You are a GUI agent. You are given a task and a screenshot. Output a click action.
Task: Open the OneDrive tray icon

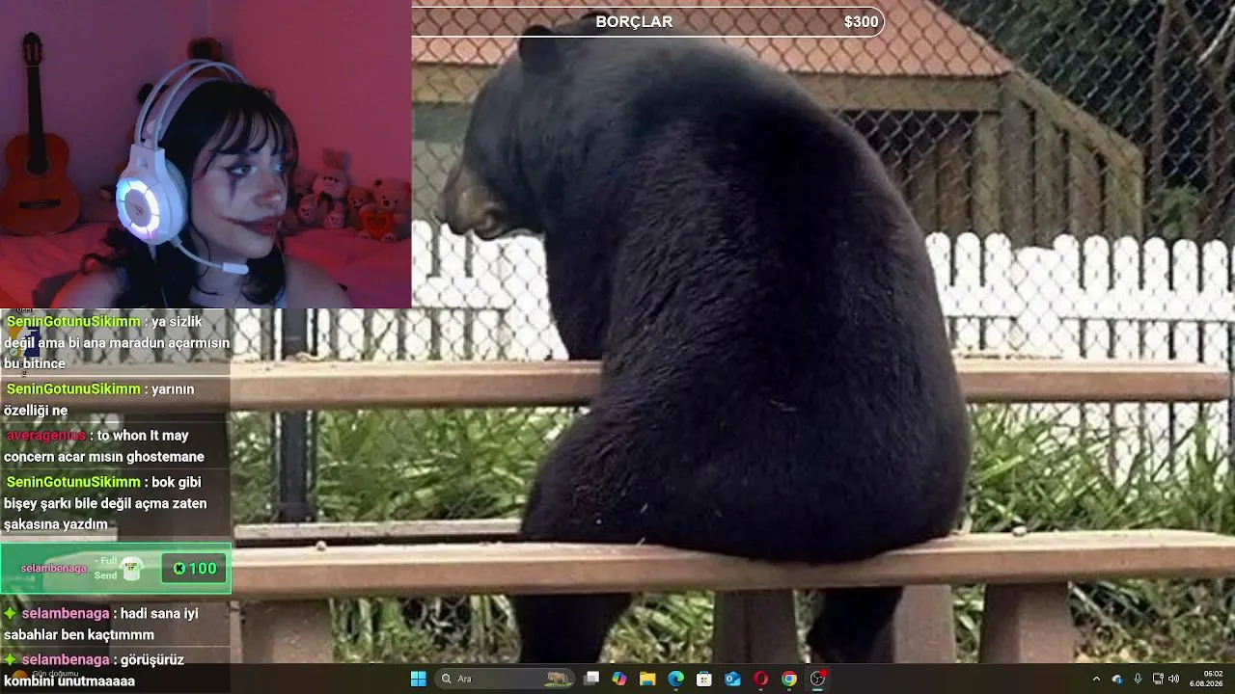point(1117,679)
